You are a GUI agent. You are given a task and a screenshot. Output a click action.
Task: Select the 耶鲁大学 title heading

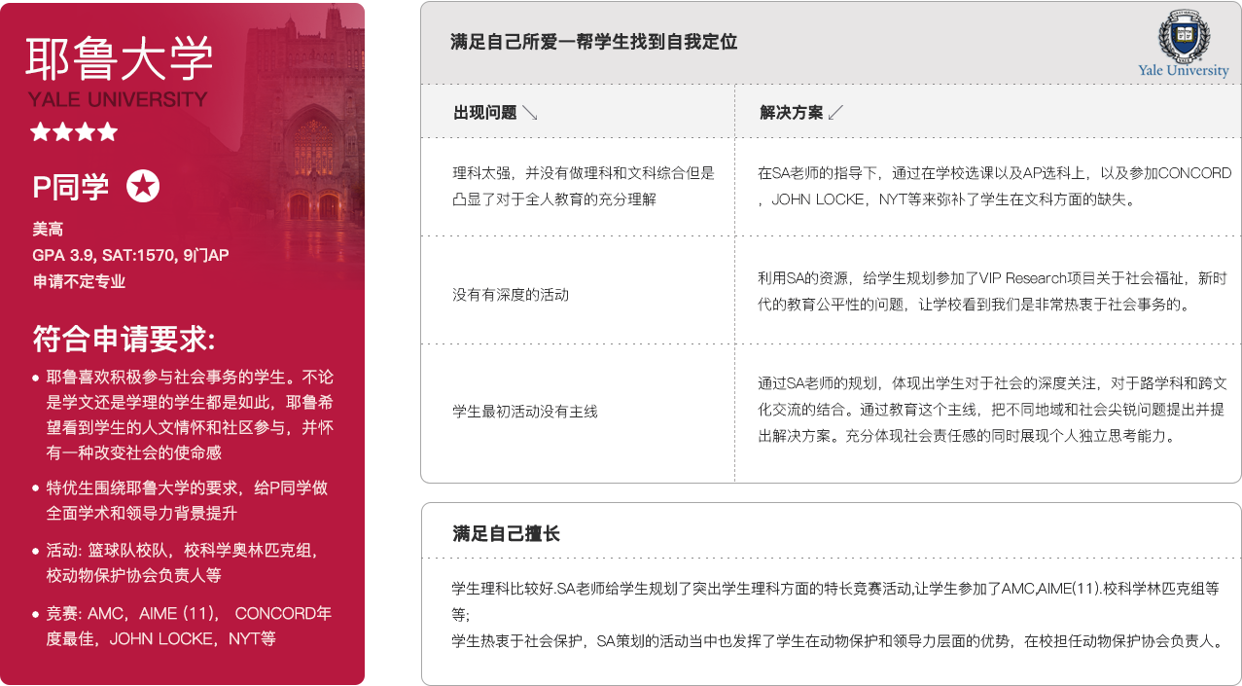(x=120, y=58)
